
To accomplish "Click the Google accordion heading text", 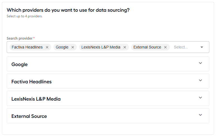I will (x=19, y=65).
